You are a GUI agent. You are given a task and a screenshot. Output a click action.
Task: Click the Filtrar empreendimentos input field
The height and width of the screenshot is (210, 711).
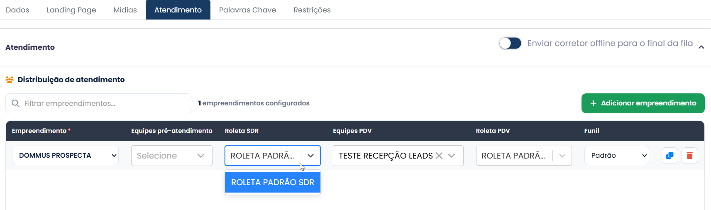coord(99,103)
